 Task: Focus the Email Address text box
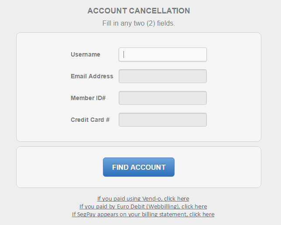pyautogui.click(x=162, y=76)
